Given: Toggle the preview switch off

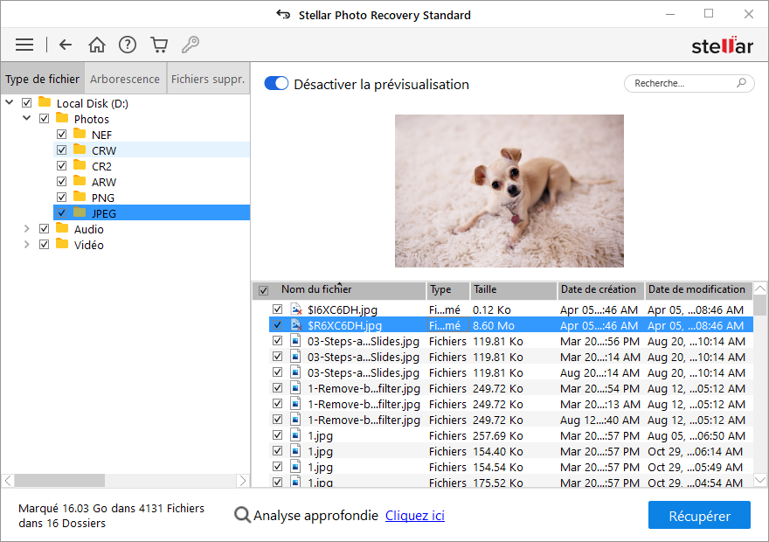Looking at the screenshot, I should 276,84.
